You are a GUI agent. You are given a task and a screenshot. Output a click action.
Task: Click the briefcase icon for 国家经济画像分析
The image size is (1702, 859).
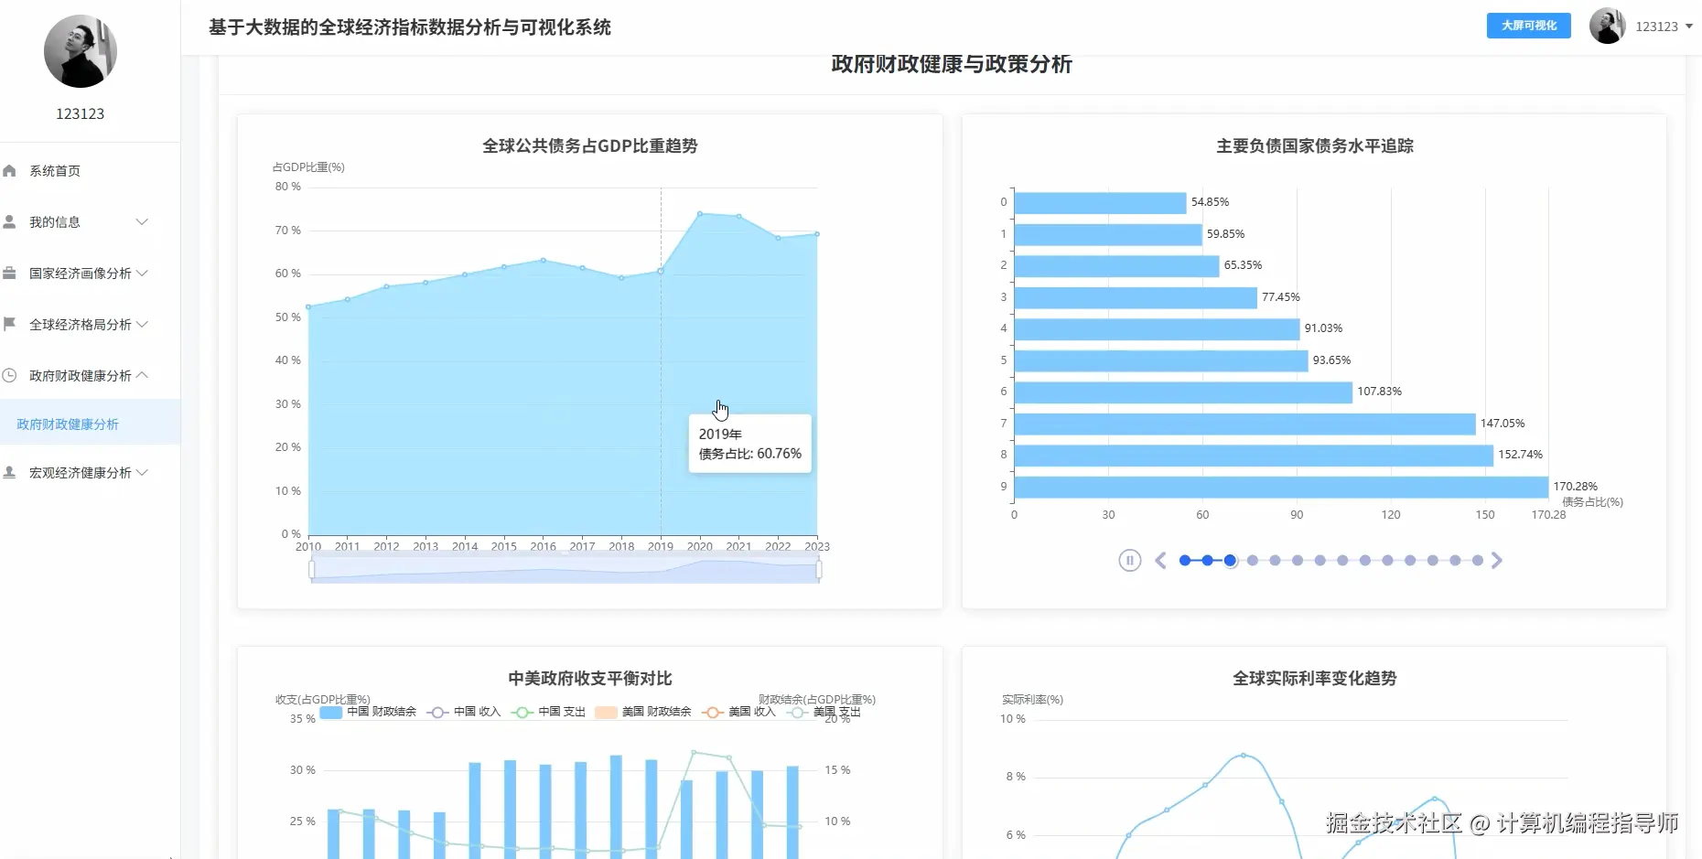(10, 273)
